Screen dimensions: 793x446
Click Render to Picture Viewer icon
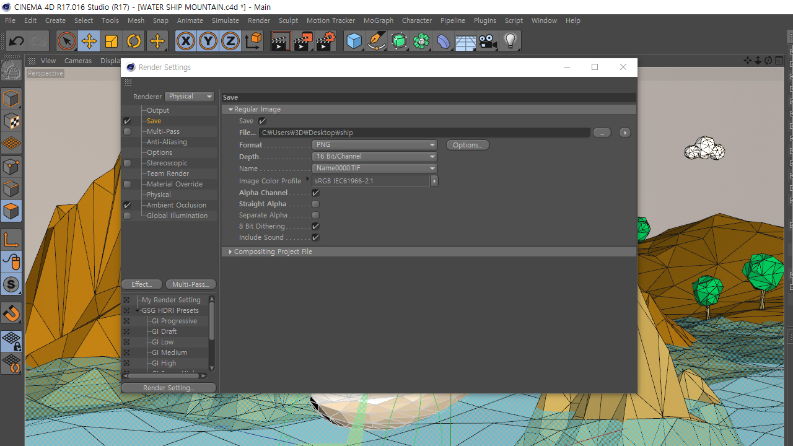(x=303, y=42)
